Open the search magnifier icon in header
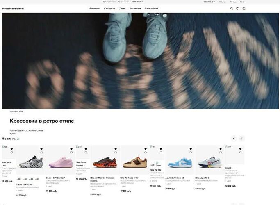The height and width of the screenshot is (205, 280). tap(232, 8)
